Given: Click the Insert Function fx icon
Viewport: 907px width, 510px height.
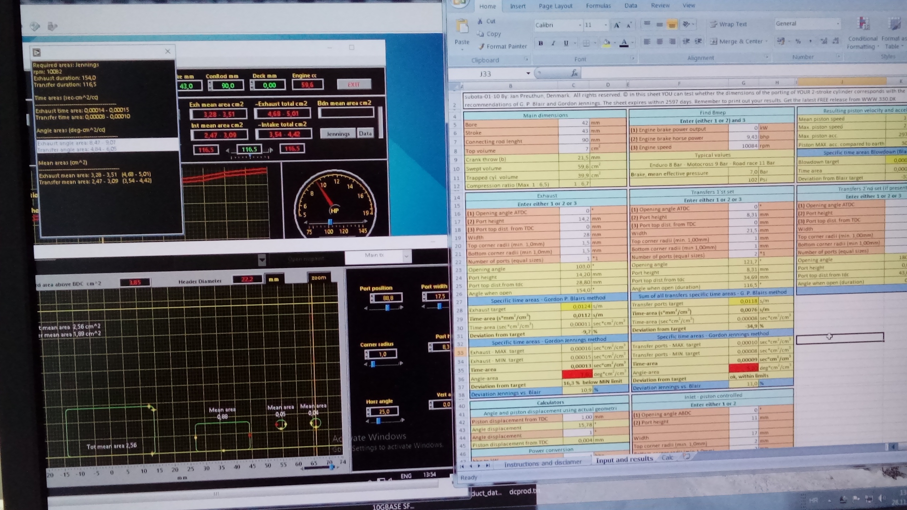Looking at the screenshot, I should pos(574,73).
